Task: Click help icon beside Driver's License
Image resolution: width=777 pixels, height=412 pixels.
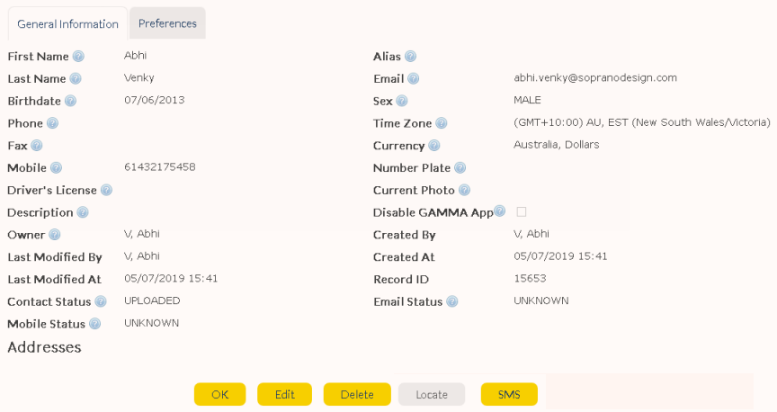Action: [106, 190]
